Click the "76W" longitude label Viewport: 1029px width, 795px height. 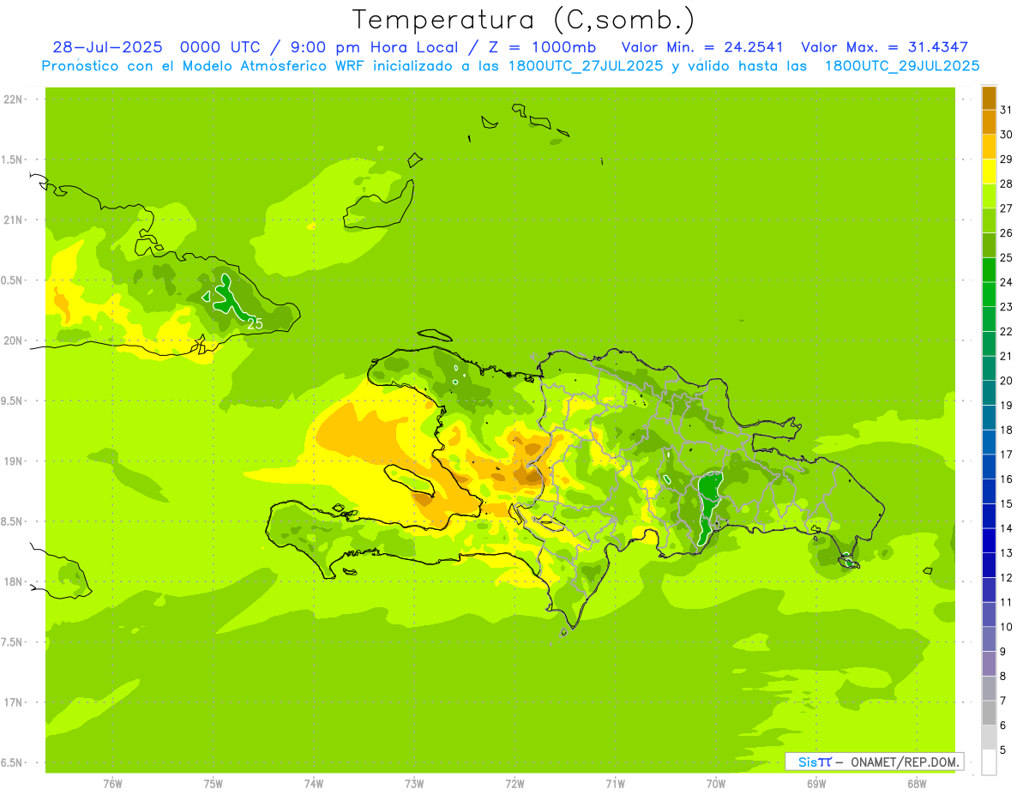pyautogui.click(x=112, y=783)
